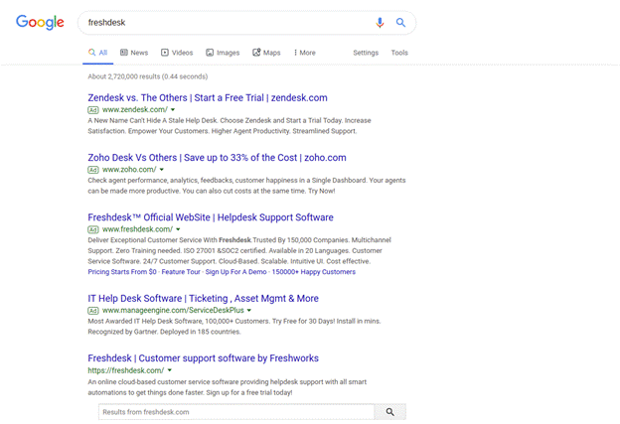
Task: Click the 150000+ Happy Customers sitelink
Action: pos(314,272)
